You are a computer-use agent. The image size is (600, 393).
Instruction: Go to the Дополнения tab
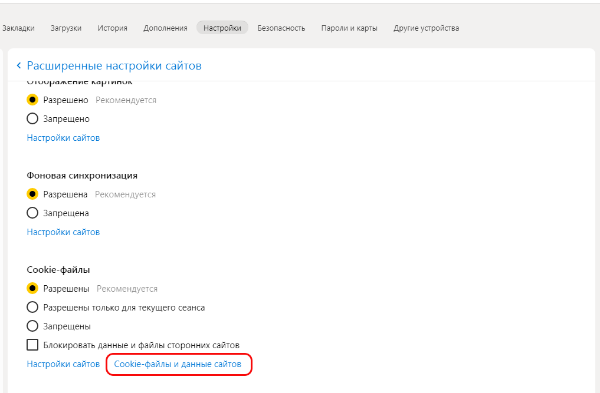pos(165,28)
